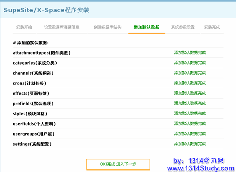Select the effects(页面特效) row label

pos(31,94)
